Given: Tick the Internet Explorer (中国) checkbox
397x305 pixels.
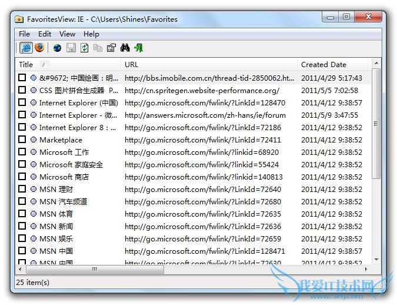Looking at the screenshot, I should point(22,102).
